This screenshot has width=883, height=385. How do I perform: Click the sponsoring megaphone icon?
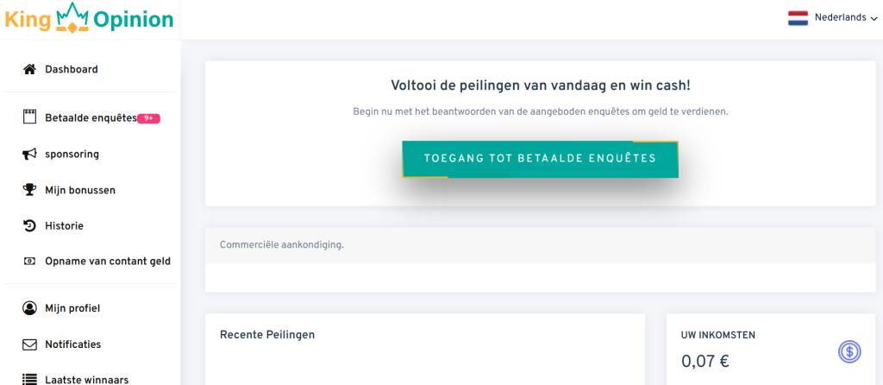tap(29, 154)
